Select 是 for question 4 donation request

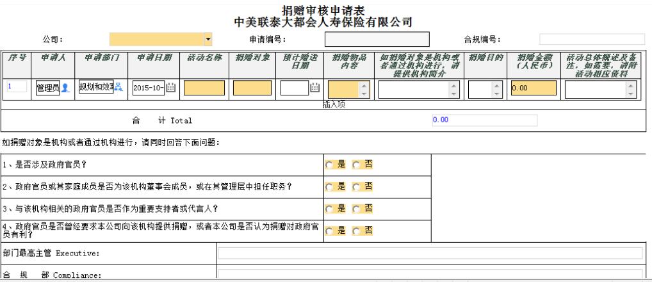pos(329,231)
